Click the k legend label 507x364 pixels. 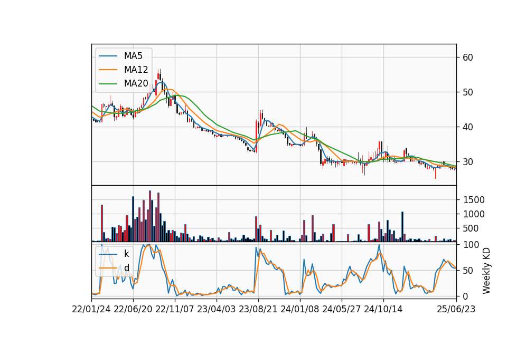126,254
